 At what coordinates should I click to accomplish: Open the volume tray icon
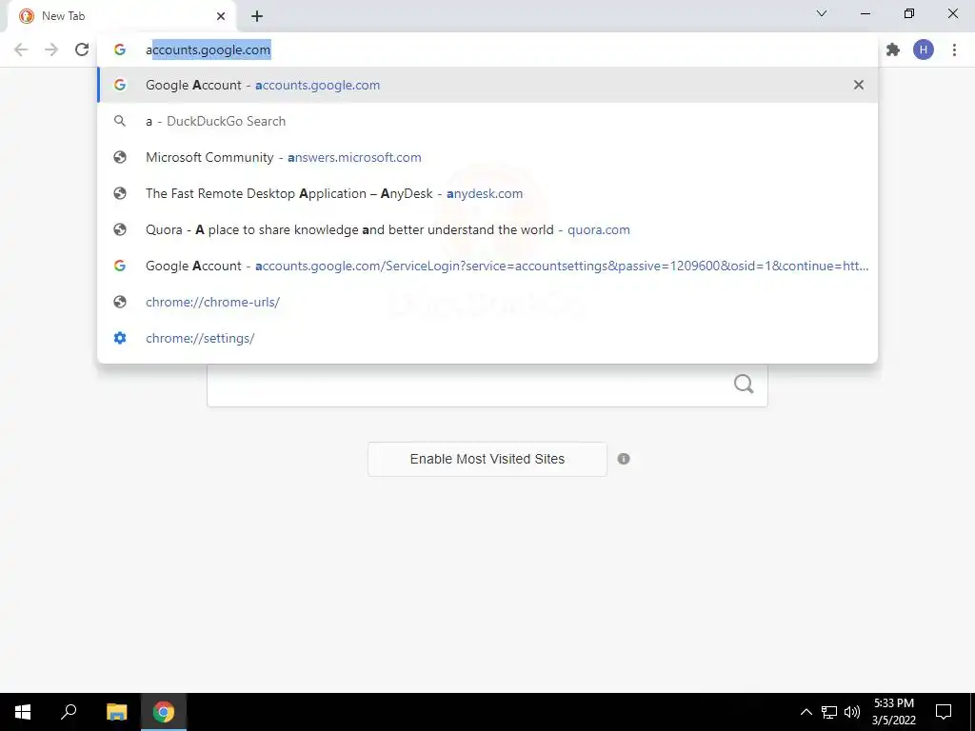(852, 712)
